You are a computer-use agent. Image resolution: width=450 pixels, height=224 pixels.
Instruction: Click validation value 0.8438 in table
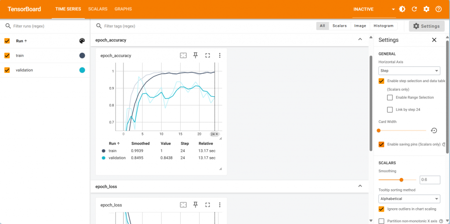pyautogui.click(x=167, y=158)
